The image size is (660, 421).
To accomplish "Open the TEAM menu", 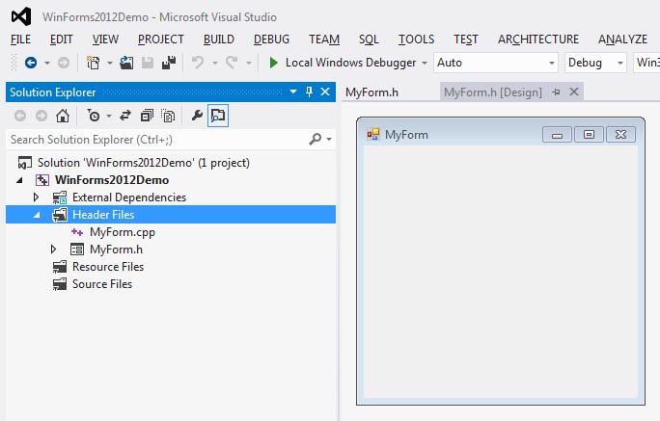I will [324, 39].
